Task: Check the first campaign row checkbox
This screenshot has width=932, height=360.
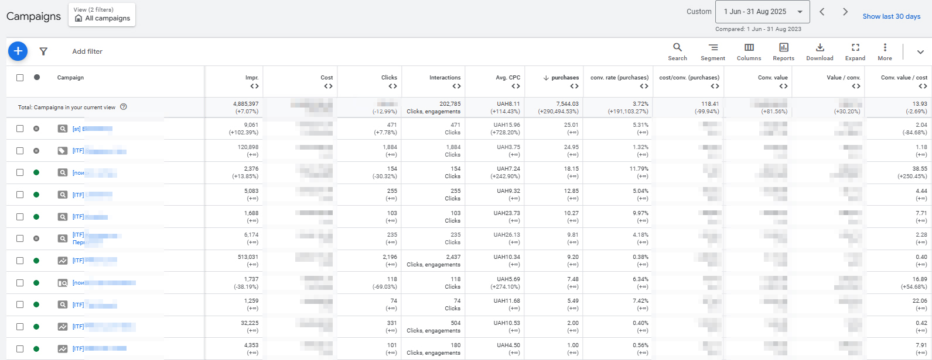Action: [x=20, y=129]
